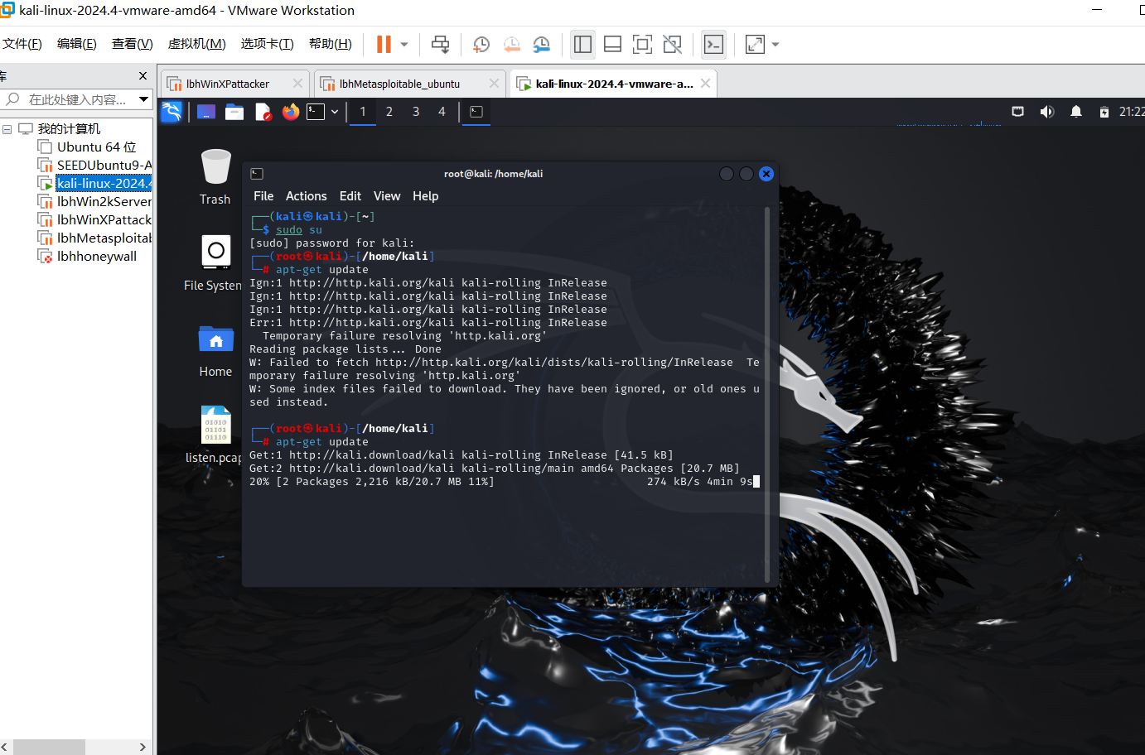Click the Kali power manager battery icon
The height and width of the screenshot is (755, 1145).
pos(1104,112)
